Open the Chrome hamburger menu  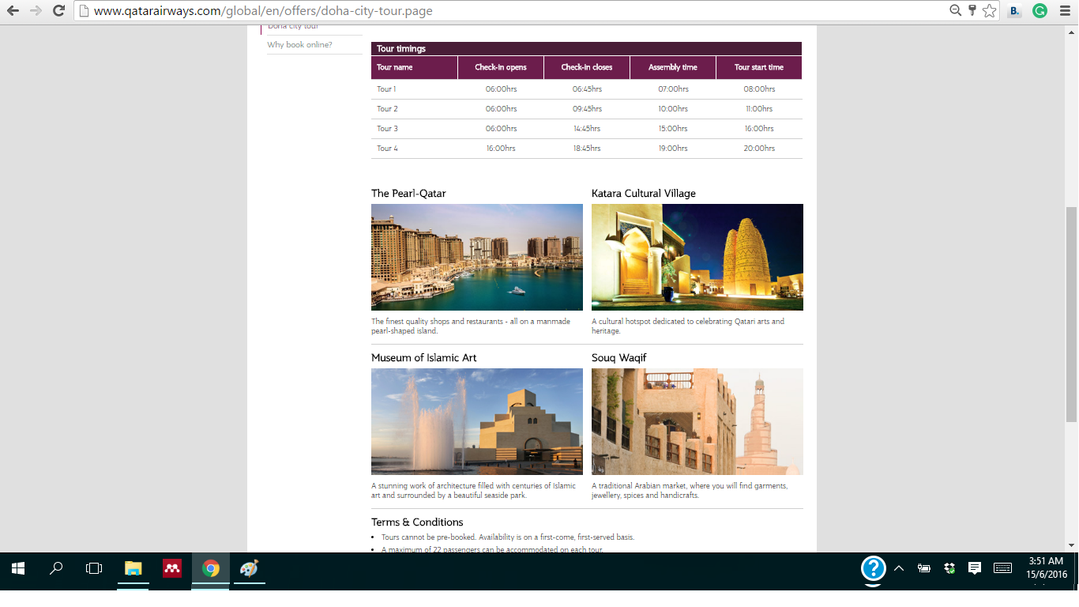click(1066, 12)
